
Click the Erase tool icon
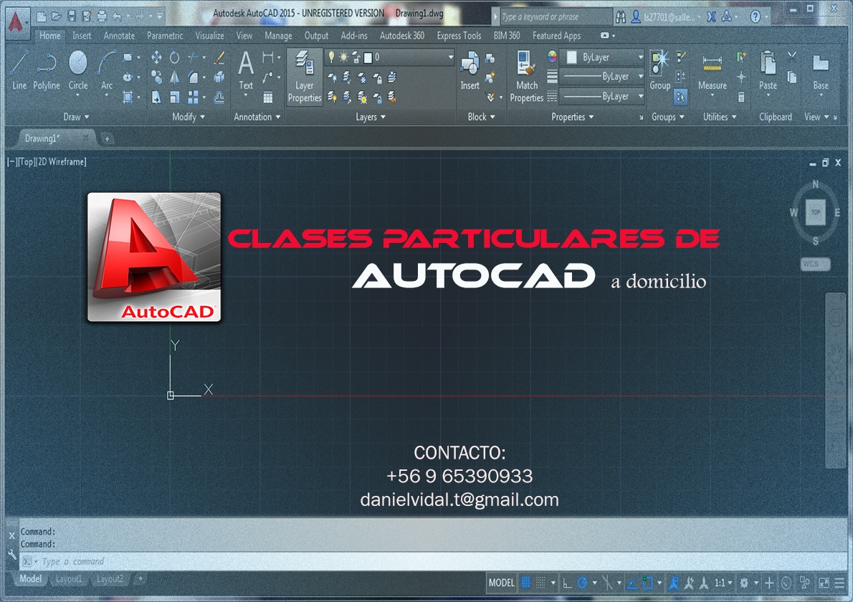pos(219,57)
